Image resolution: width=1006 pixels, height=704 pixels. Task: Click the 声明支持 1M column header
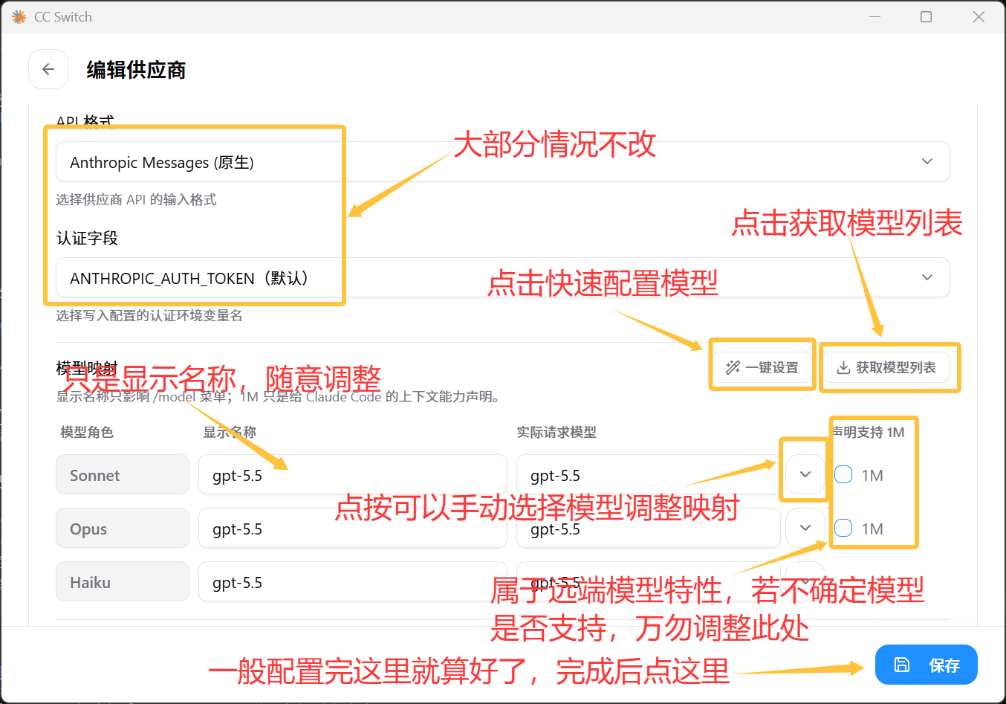coord(869,432)
